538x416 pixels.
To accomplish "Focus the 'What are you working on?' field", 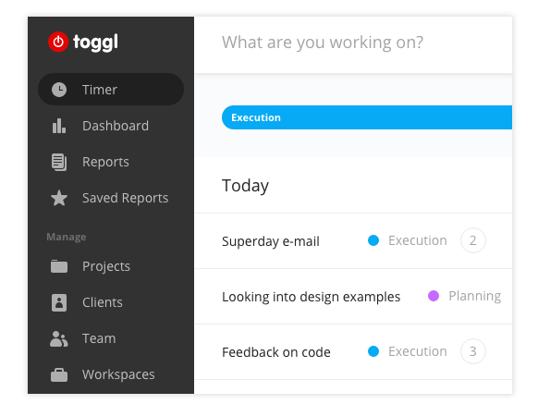I will [x=353, y=43].
